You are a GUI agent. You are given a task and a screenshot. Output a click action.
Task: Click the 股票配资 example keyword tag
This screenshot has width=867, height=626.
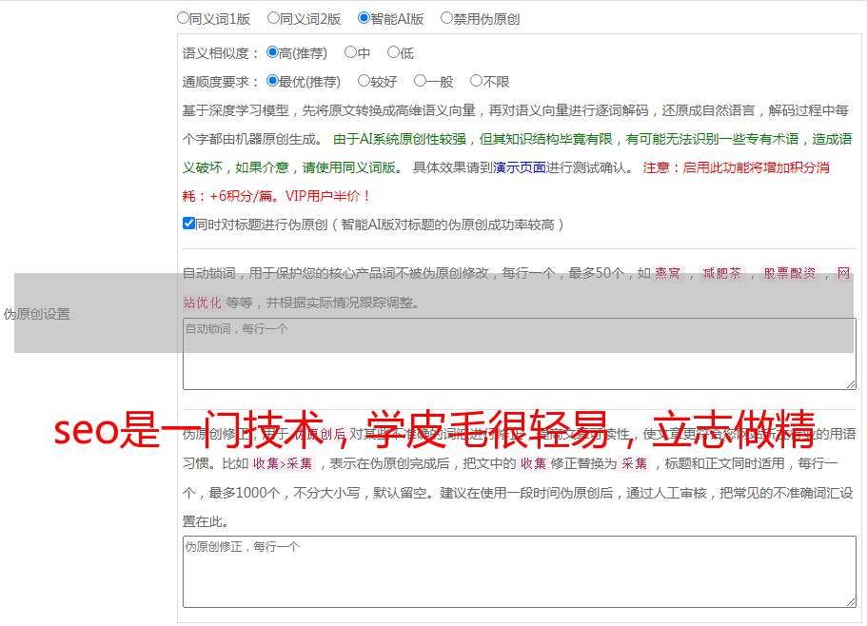[789, 274]
